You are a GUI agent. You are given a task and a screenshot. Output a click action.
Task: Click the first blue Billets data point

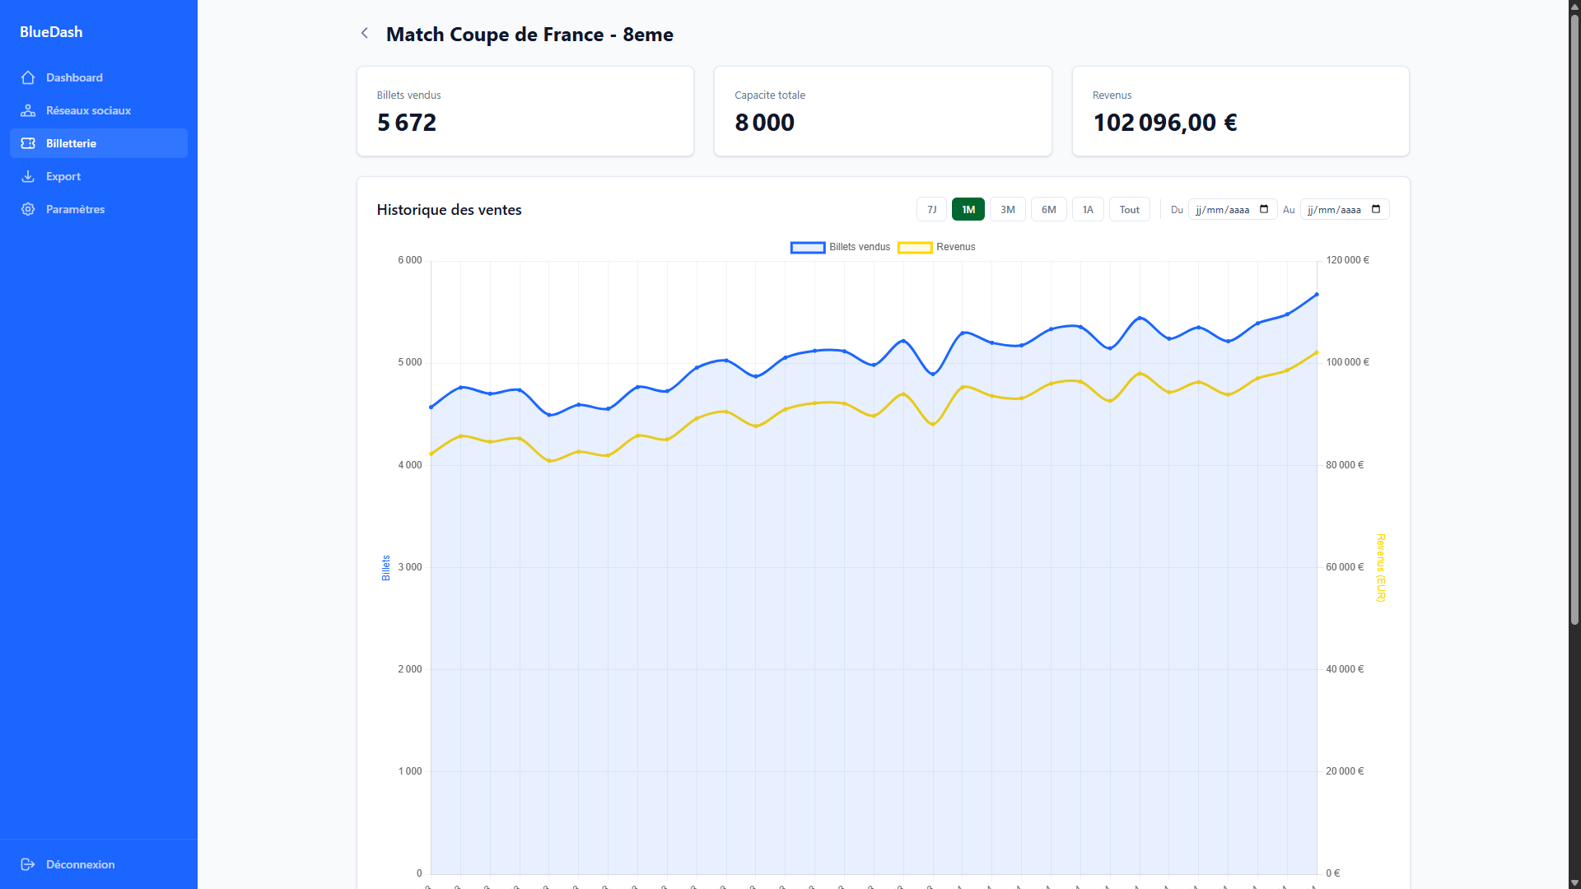431,407
